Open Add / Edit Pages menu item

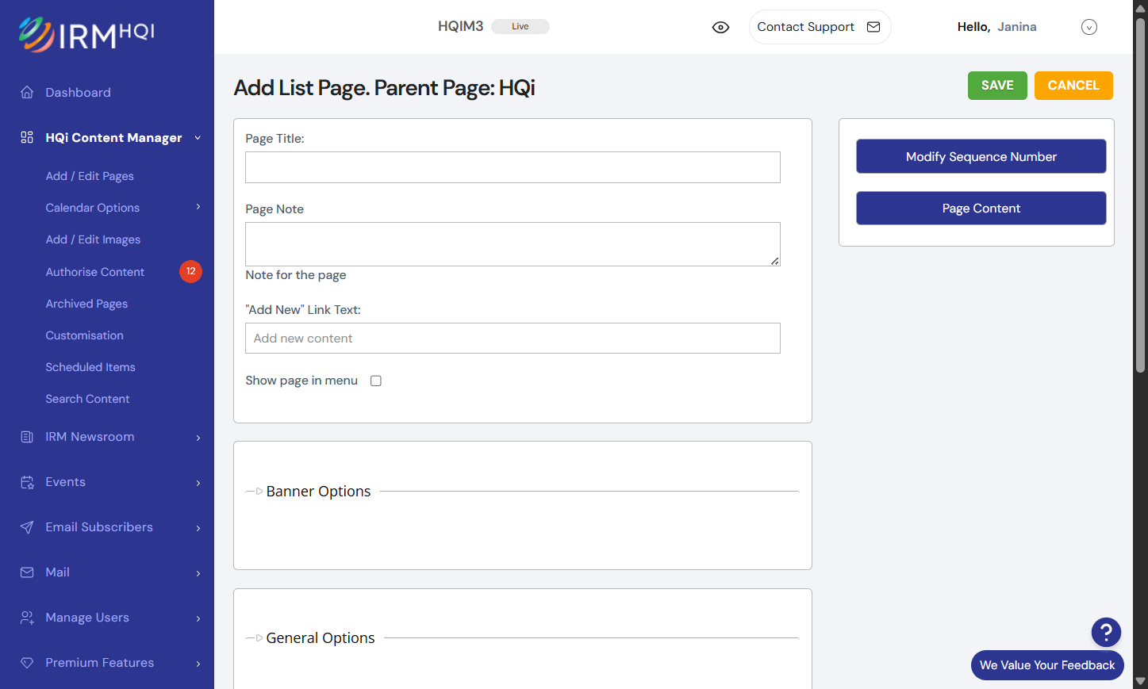tap(90, 176)
